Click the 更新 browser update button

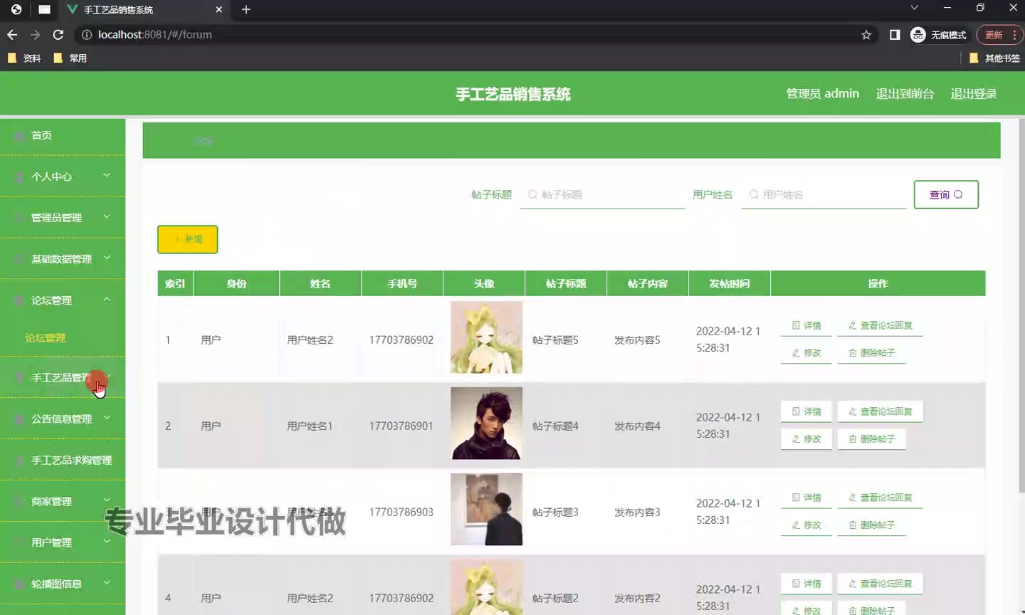coord(999,34)
